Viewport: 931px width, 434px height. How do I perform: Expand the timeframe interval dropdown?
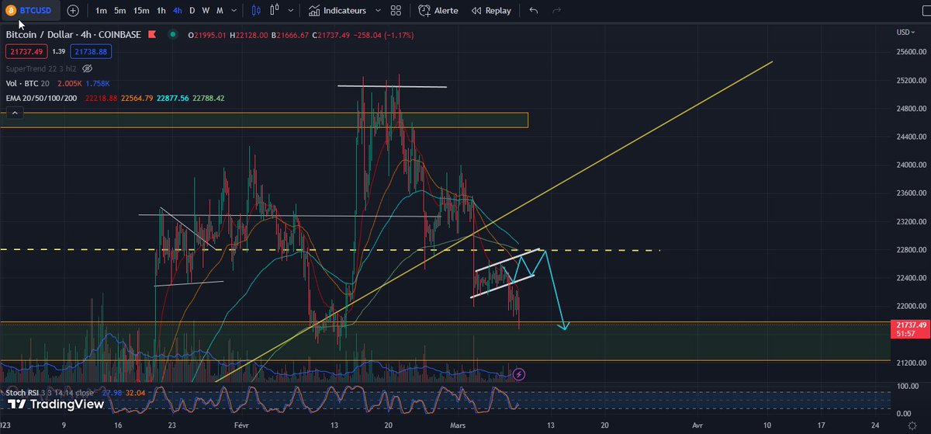[x=234, y=11]
